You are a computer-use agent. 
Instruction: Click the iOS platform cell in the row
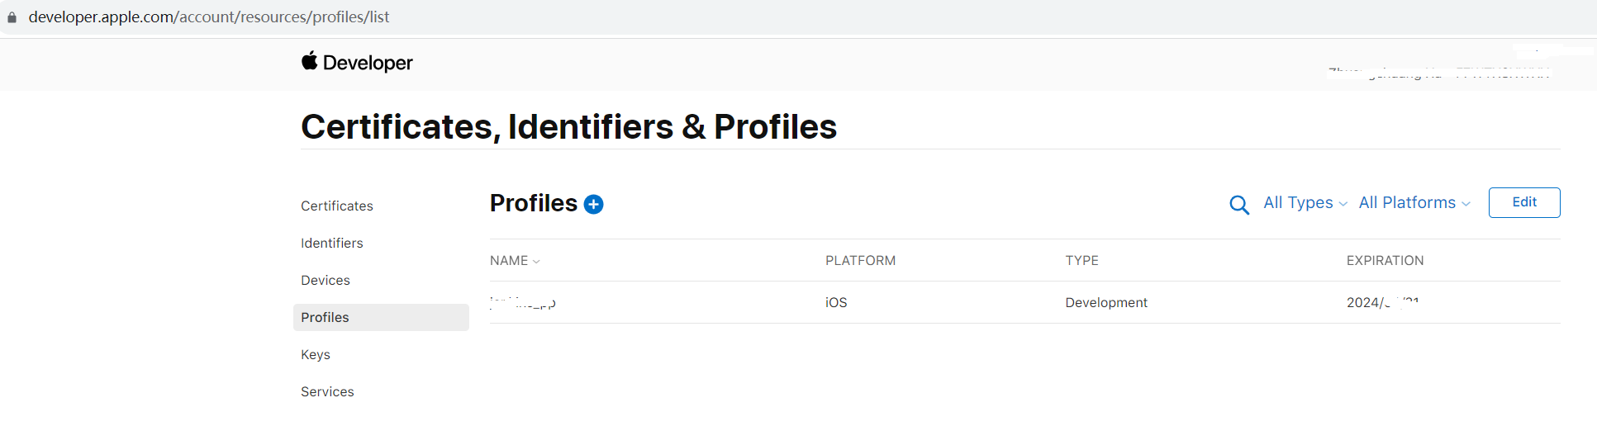pos(836,303)
